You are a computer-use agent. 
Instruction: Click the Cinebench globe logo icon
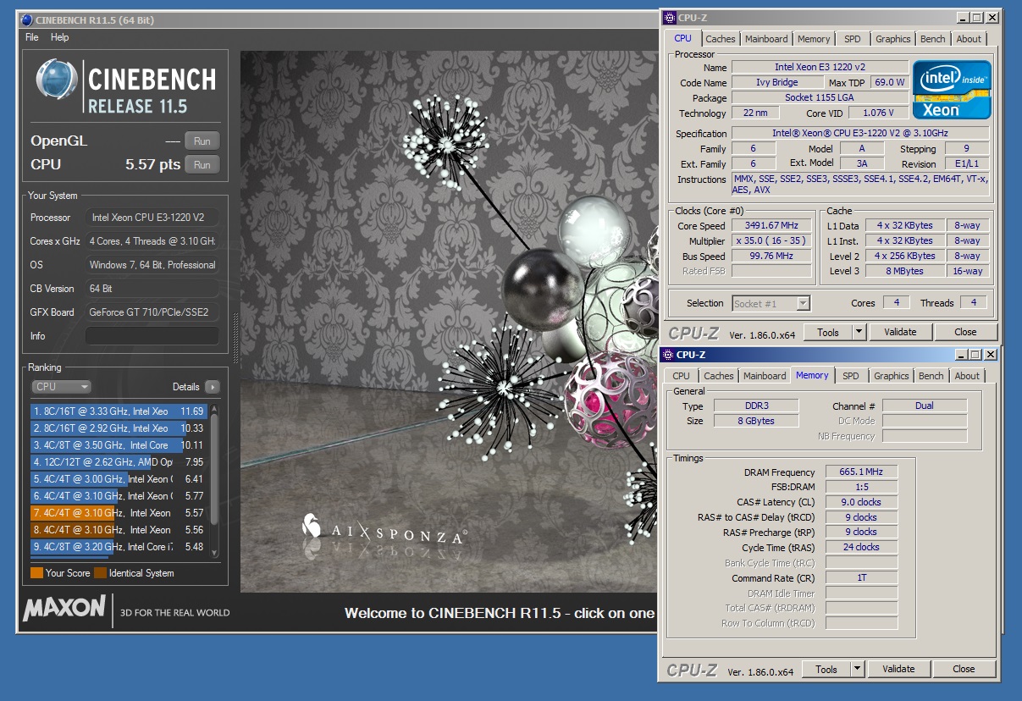[57, 80]
